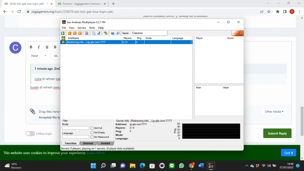The height and width of the screenshot is (171, 304).
Task: Click the Submit Reply button
Action: [277, 133]
